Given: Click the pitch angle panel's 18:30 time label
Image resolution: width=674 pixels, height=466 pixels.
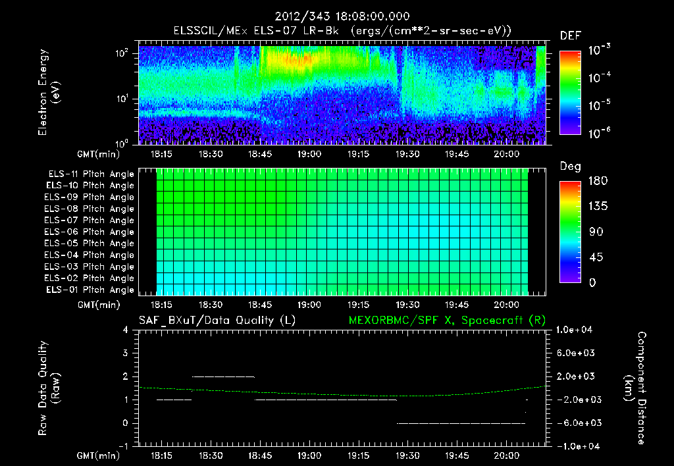Looking at the screenshot, I should pyautogui.click(x=211, y=305).
